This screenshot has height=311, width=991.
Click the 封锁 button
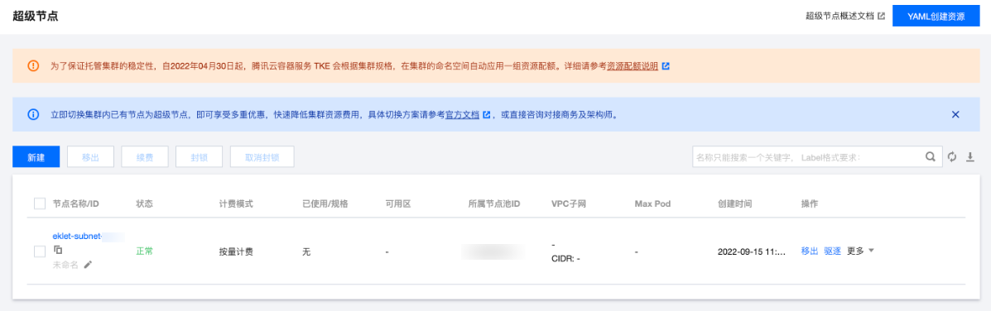click(199, 157)
